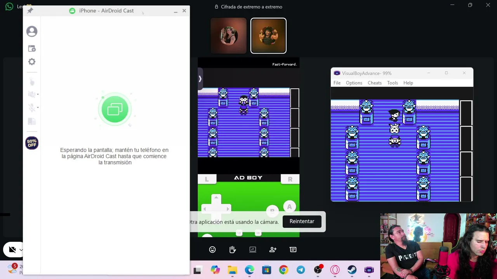The height and width of the screenshot is (279, 497).
Task: Tap the up arrow on emulator D-pad
Action: tap(216, 198)
